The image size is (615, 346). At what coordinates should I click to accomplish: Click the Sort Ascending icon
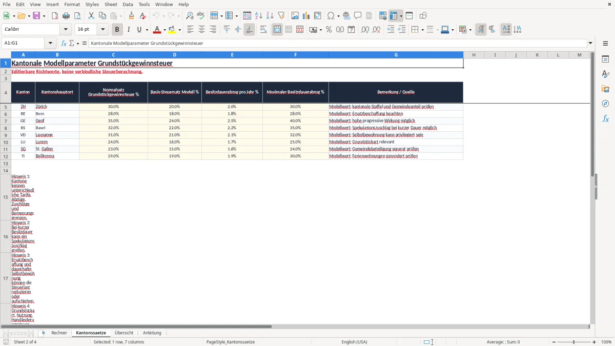coord(258,16)
